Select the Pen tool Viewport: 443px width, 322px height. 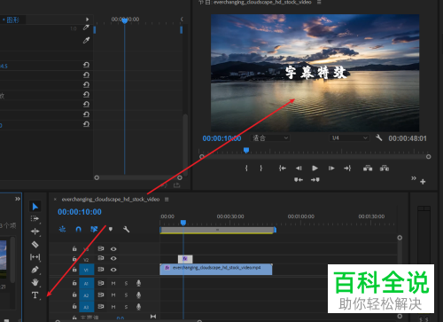pos(35,270)
